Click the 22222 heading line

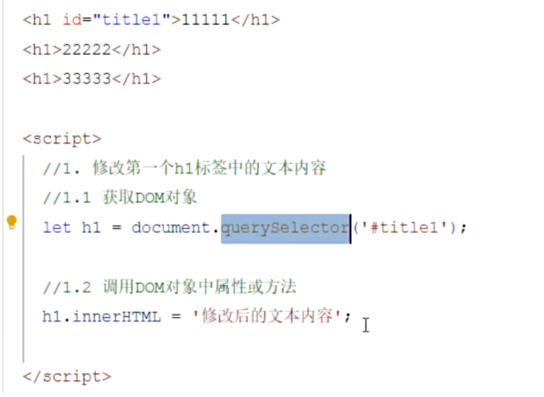tap(92, 50)
